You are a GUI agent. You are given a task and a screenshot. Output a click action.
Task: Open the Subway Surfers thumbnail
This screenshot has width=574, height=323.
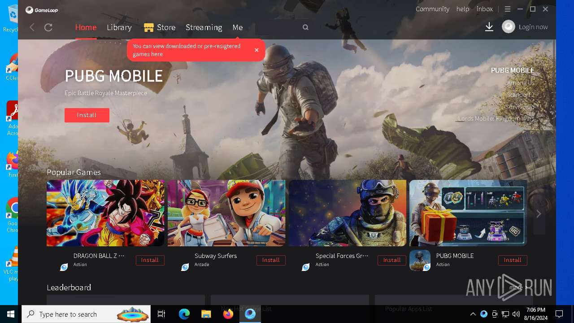click(226, 213)
